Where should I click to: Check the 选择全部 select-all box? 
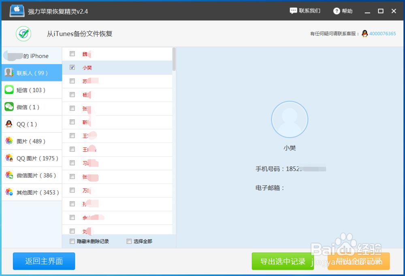click(x=129, y=241)
